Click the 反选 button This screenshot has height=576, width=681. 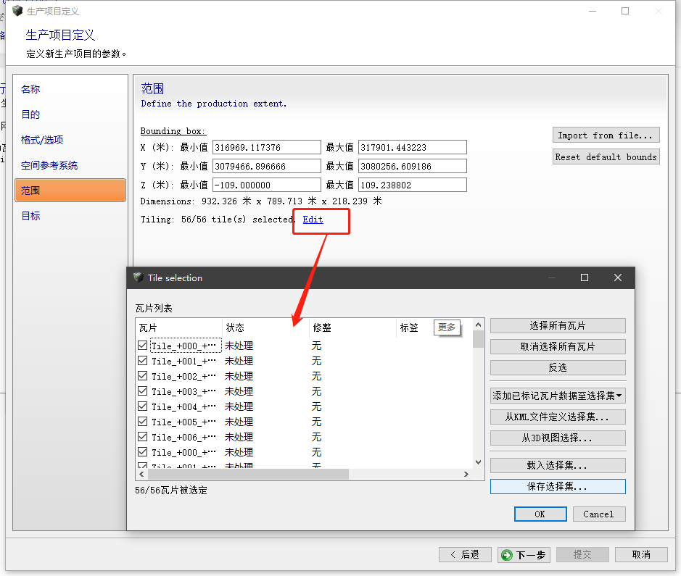(557, 367)
